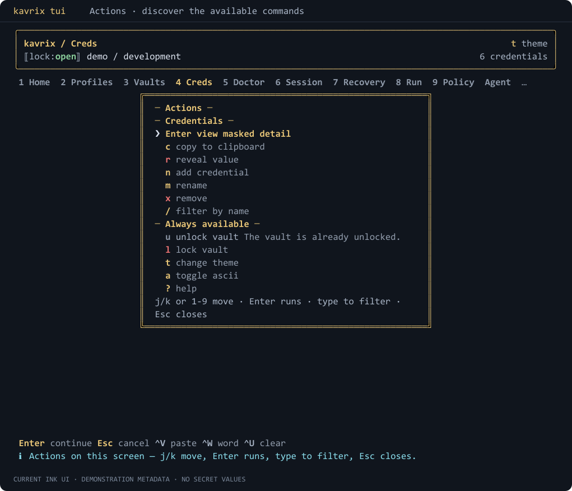Click the info icon in status line

[20, 456]
